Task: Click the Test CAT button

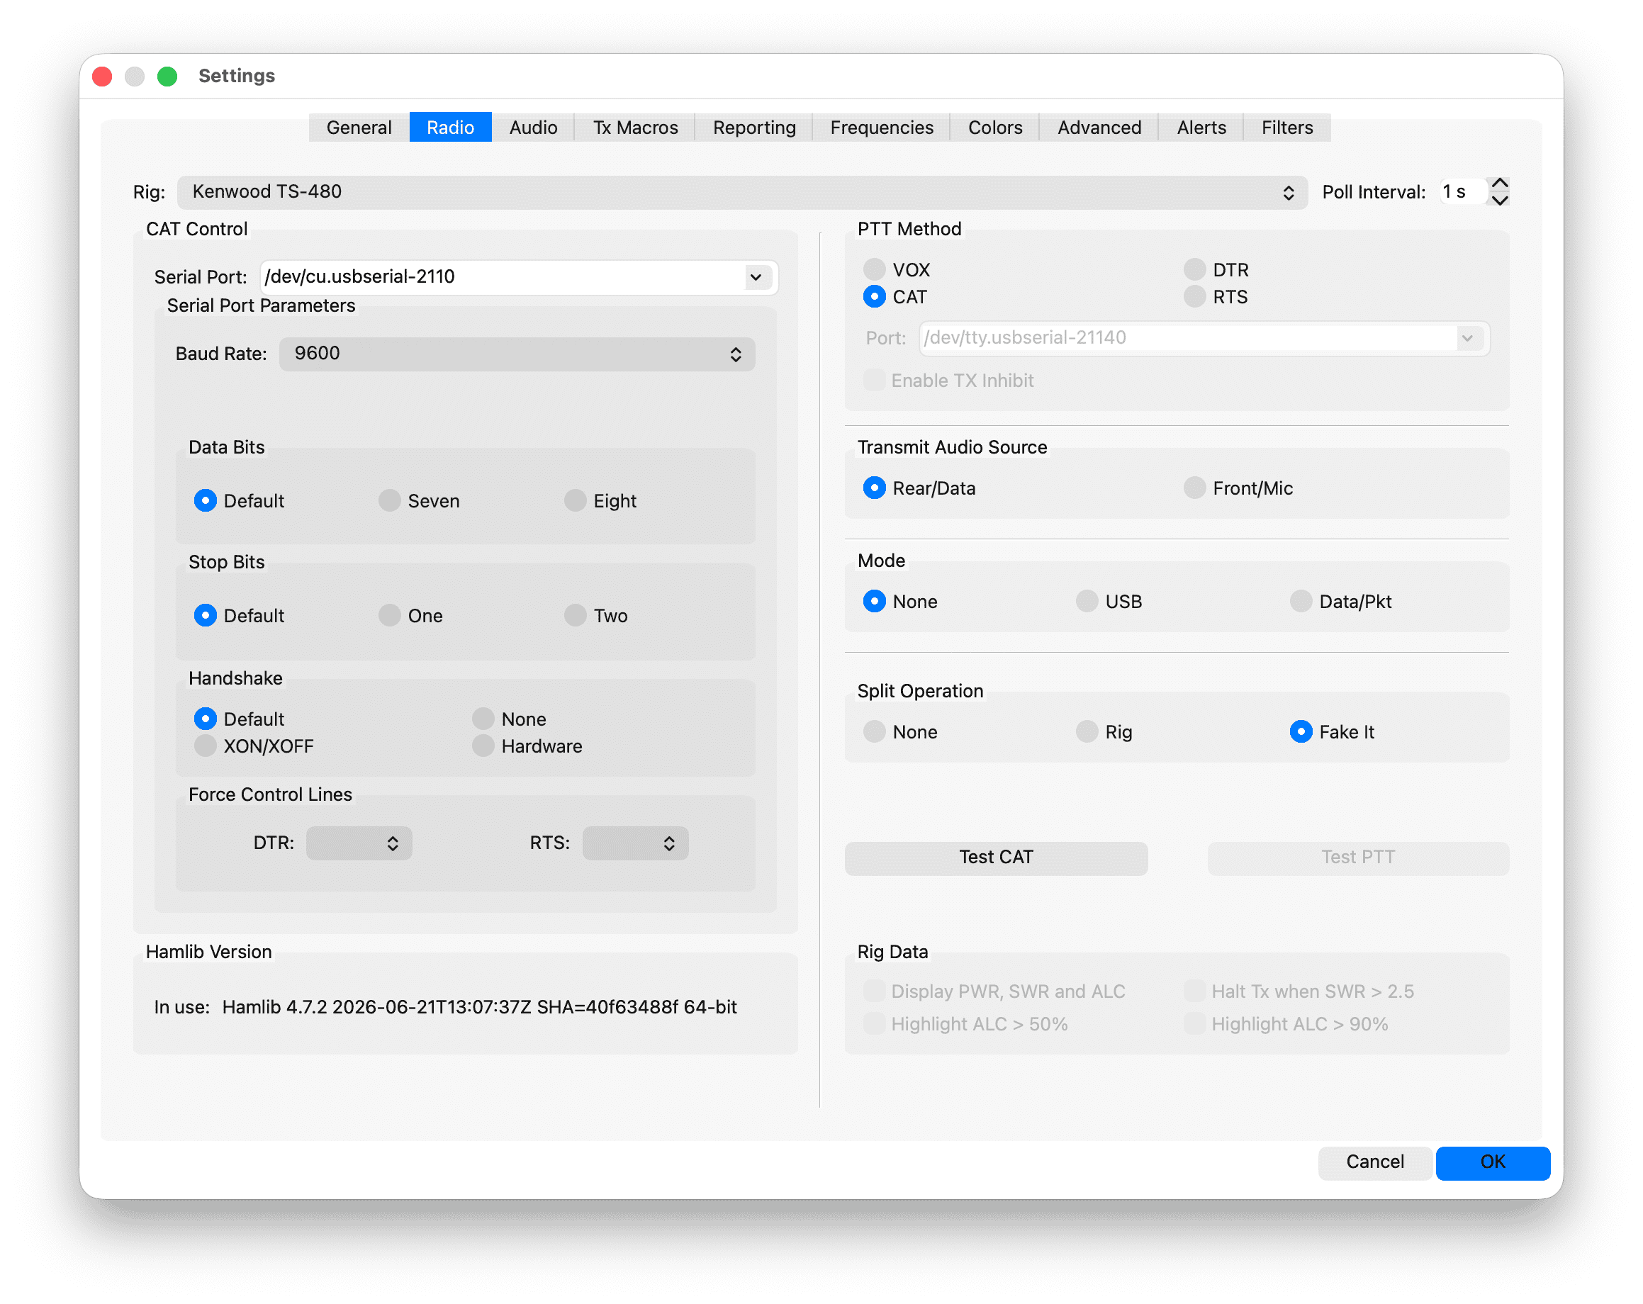Action: pyautogui.click(x=996, y=858)
